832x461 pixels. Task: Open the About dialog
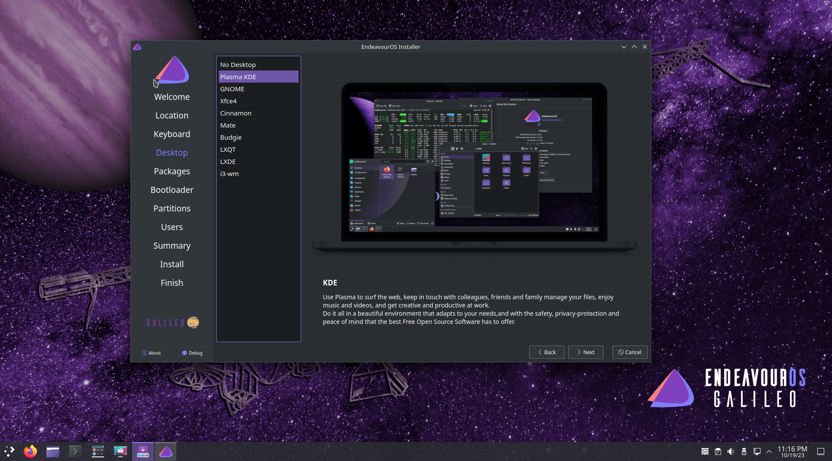151,353
